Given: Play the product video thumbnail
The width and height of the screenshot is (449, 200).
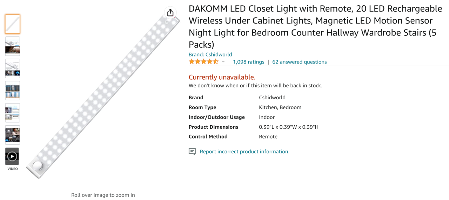Looking at the screenshot, I should click(x=12, y=156).
